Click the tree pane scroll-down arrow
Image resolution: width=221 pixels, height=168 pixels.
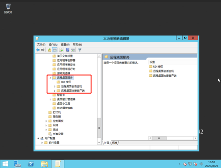99,143
